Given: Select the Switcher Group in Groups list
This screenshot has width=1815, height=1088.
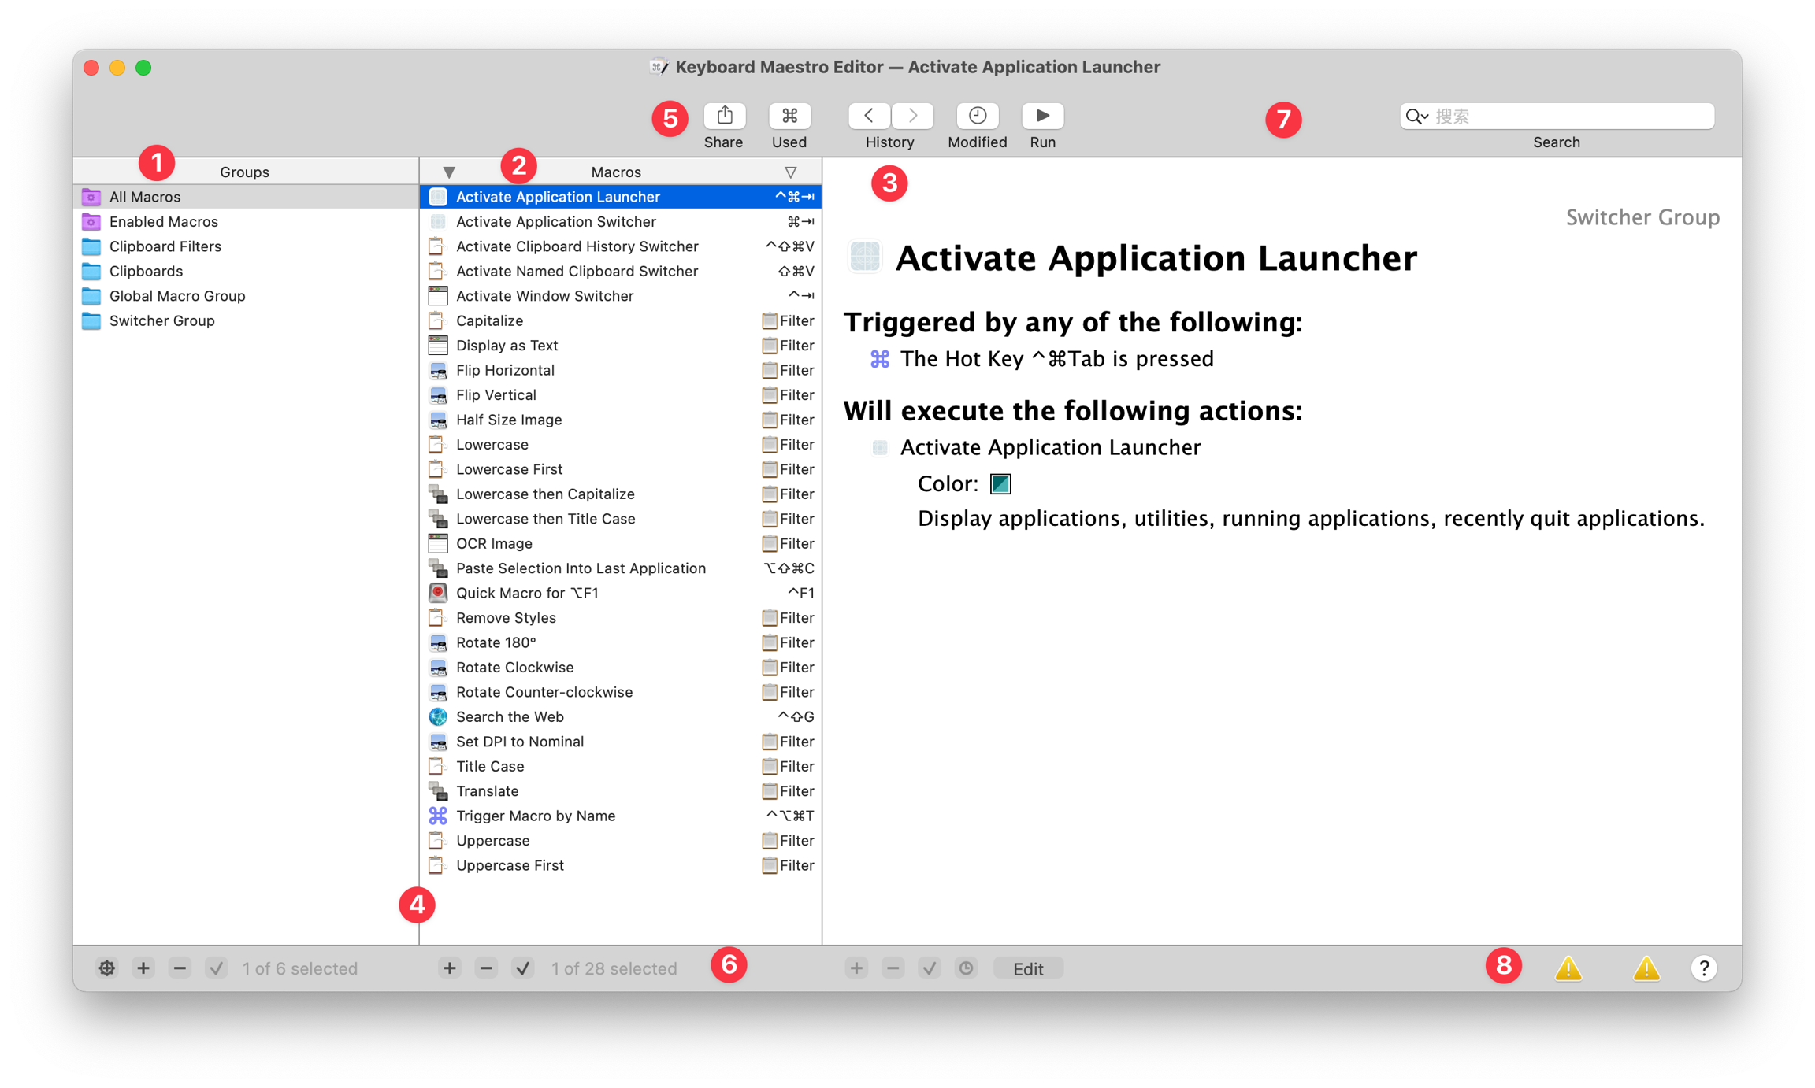Looking at the screenshot, I should tap(161, 320).
